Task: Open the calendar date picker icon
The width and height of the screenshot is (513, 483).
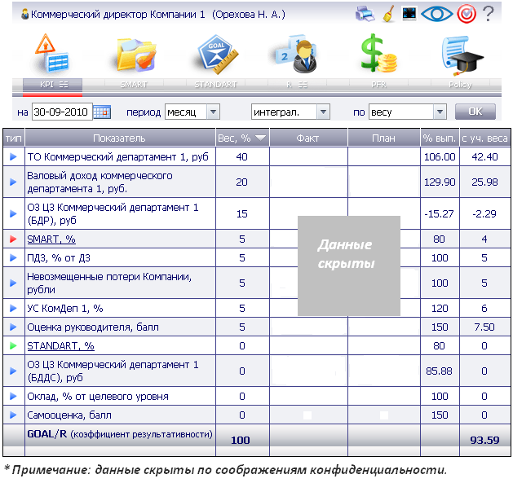Action: [x=102, y=112]
